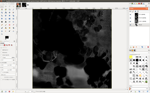The width and height of the screenshot is (150, 93).
Task: Choose the Crop tool
Action: 2,16
